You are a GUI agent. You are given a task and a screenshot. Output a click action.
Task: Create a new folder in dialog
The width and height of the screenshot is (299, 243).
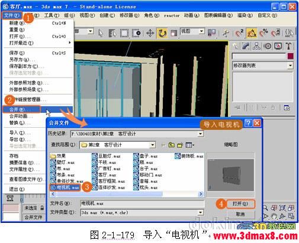(x=180, y=145)
